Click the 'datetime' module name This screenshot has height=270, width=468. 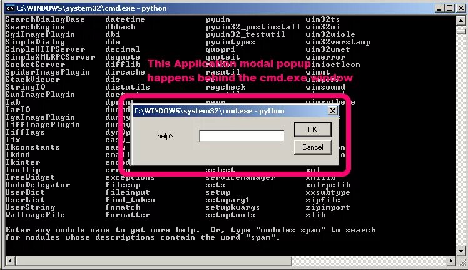(x=125, y=19)
